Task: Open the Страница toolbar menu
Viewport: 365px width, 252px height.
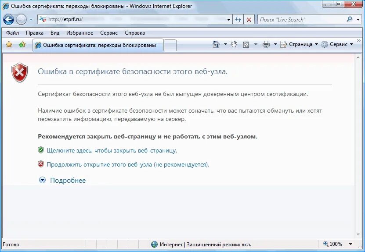Action: coord(299,44)
